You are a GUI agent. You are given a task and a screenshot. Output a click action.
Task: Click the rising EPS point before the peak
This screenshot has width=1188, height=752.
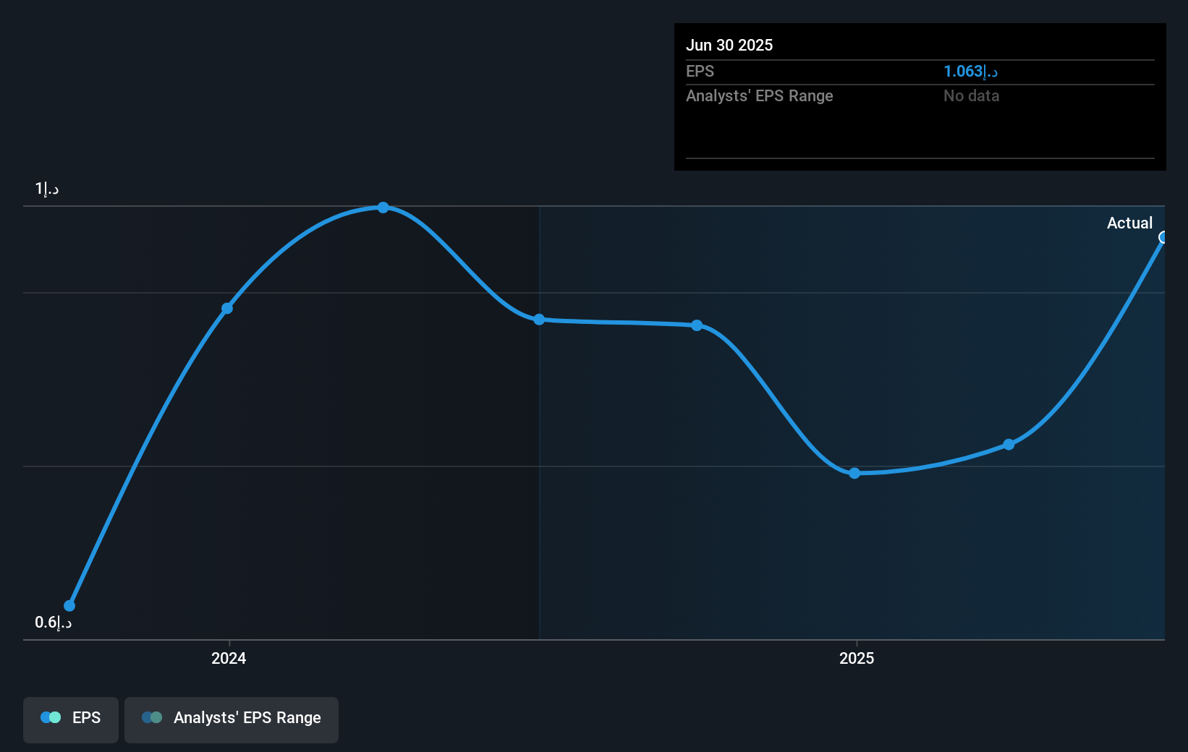click(x=227, y=308)
